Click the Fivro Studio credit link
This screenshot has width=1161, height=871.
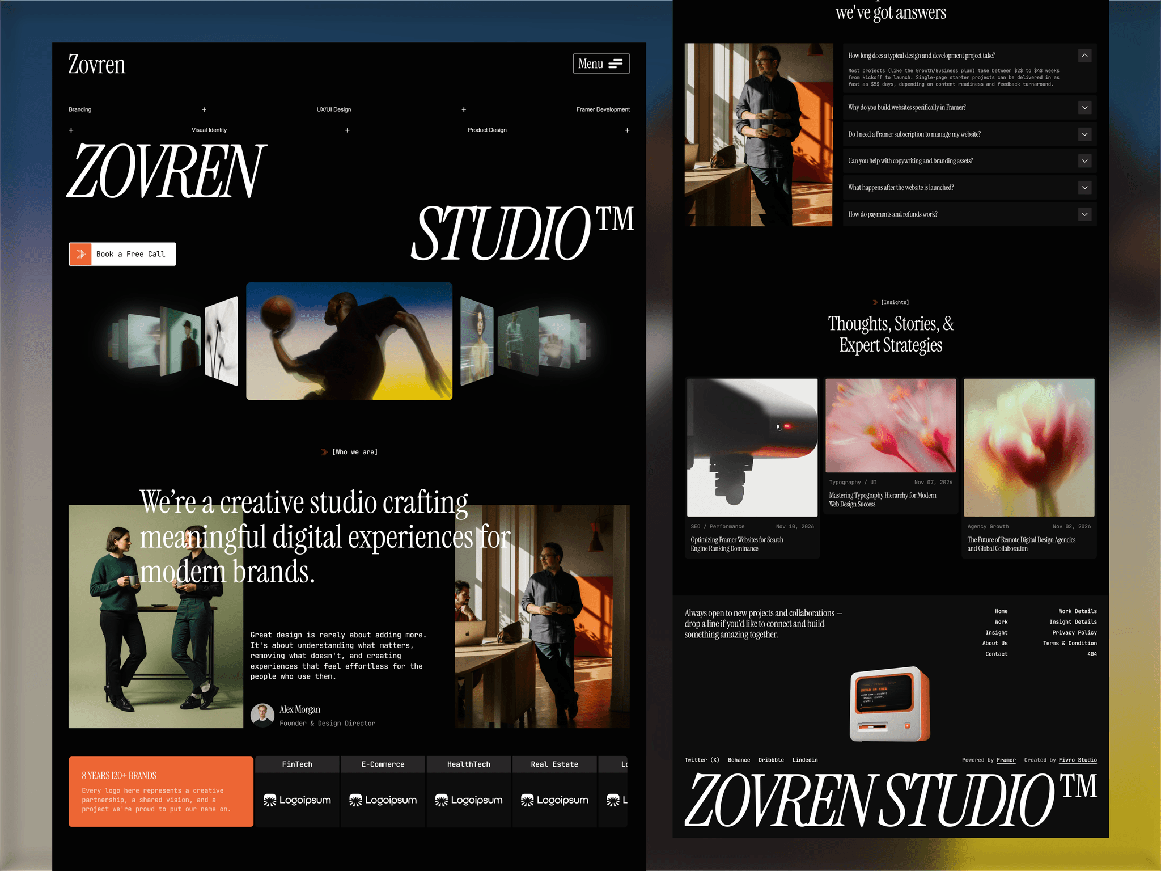(1078, 760)
